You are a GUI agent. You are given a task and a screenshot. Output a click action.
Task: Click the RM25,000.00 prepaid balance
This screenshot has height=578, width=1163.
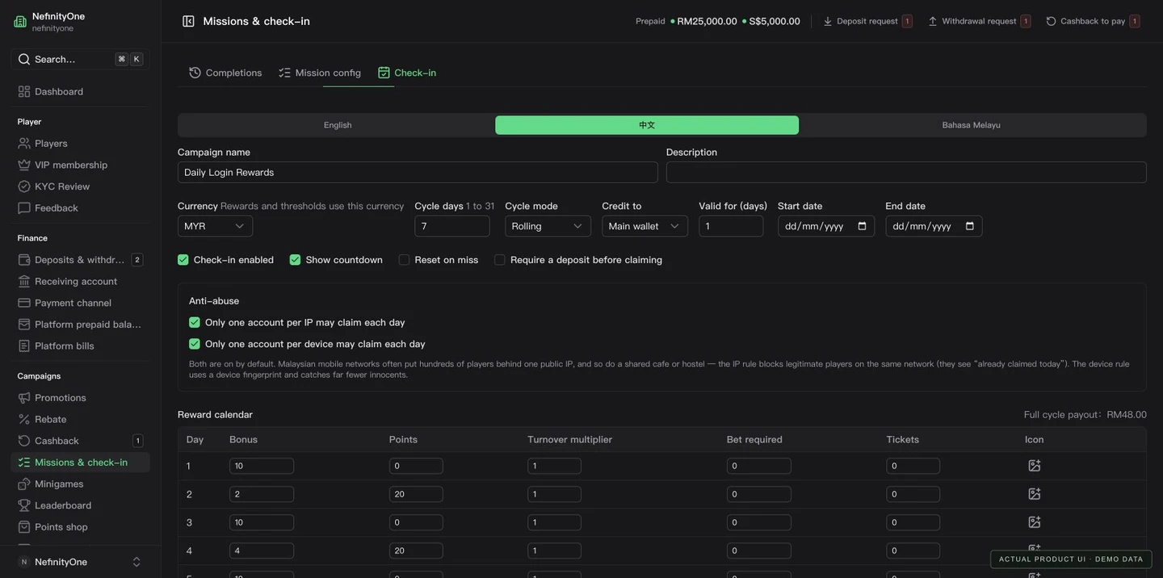(707, 21)
